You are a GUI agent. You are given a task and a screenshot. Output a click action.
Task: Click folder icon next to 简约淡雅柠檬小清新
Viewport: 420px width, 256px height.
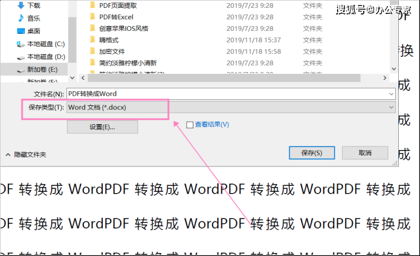pos(92,63)
